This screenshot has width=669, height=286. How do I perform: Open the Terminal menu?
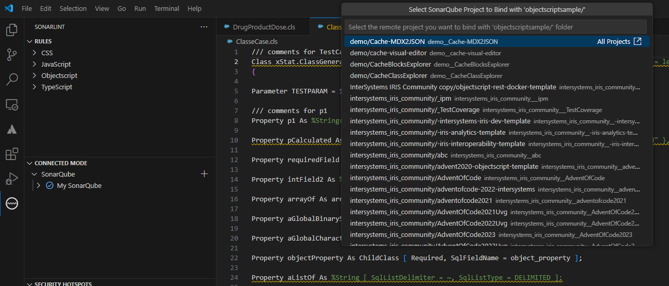(167, 8)
